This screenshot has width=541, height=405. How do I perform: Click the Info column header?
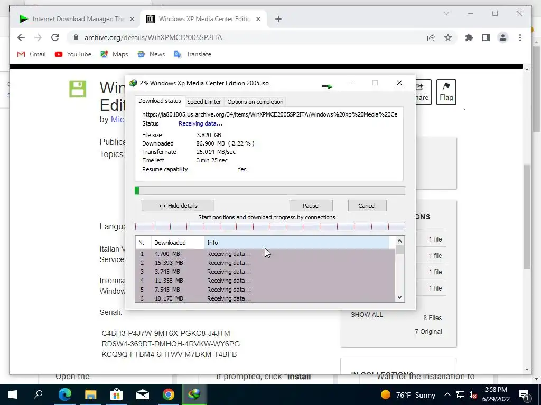(x=297, y=243)
